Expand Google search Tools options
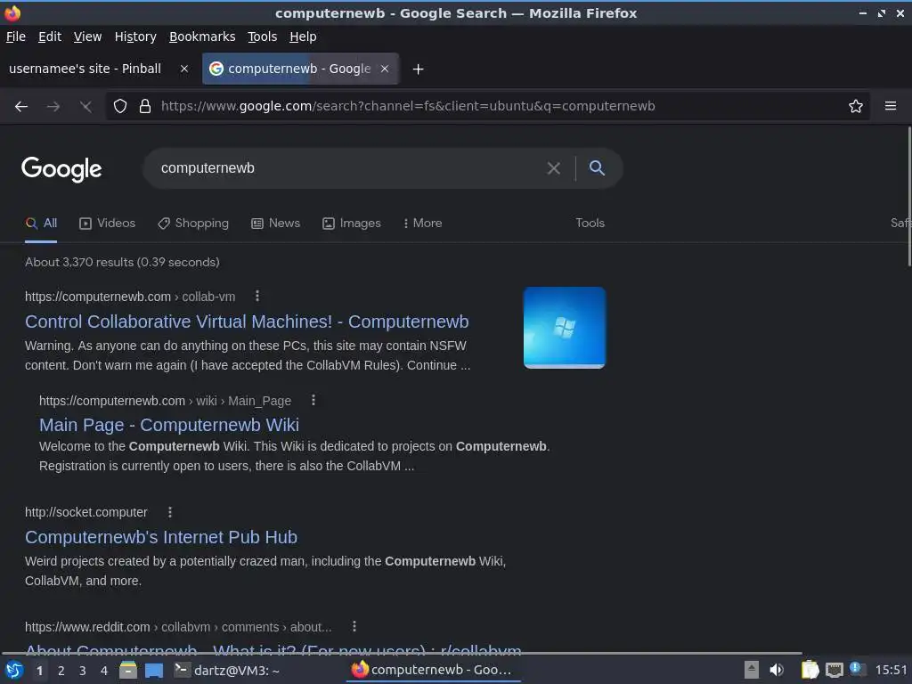 590,224
